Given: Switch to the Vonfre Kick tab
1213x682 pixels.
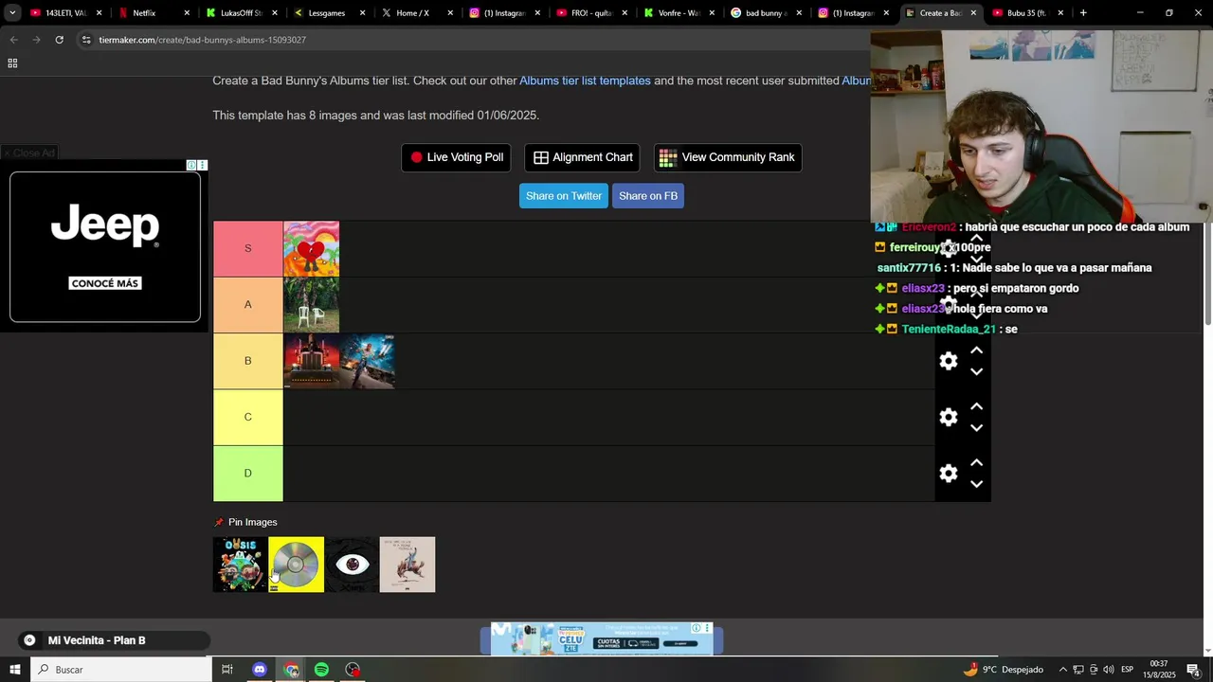Looking at the screenshot, I should click(679, 13).
